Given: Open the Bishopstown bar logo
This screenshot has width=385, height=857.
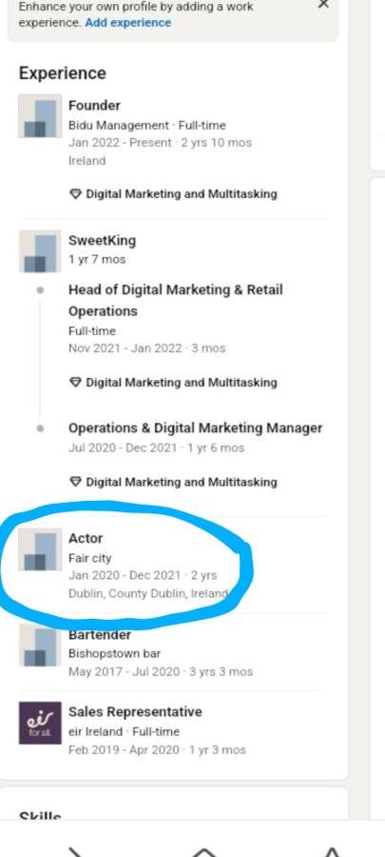Looking at the screenshot, I should [x=40, y=646].
